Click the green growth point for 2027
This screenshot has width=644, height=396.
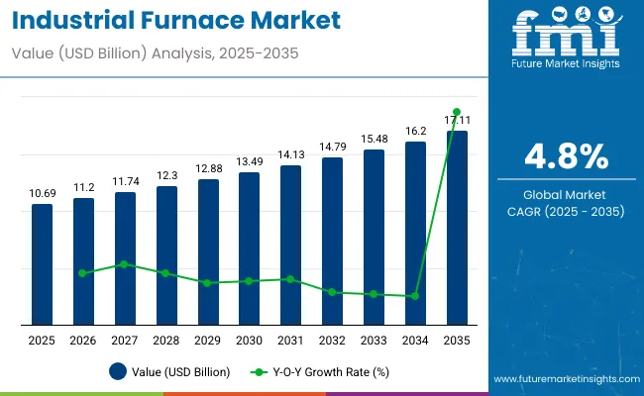point(124,264)
